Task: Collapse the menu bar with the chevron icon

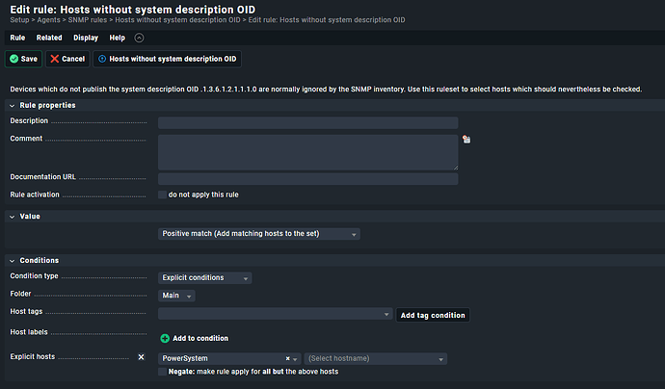Action: click(139, 38)
